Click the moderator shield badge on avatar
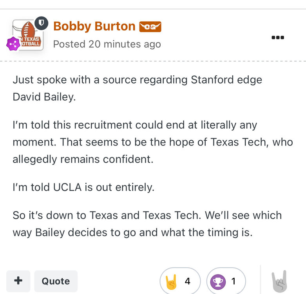This screenshot has width=306, height=294. (x=41, y=24)
